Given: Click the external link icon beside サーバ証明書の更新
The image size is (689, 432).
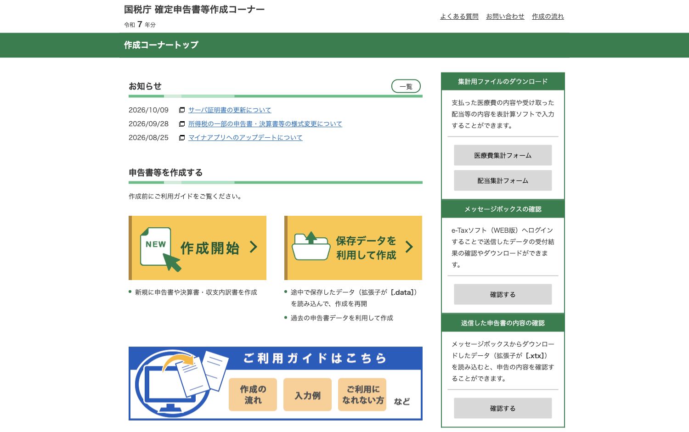Looking at the screenshot, I should (x=182, y=110).
